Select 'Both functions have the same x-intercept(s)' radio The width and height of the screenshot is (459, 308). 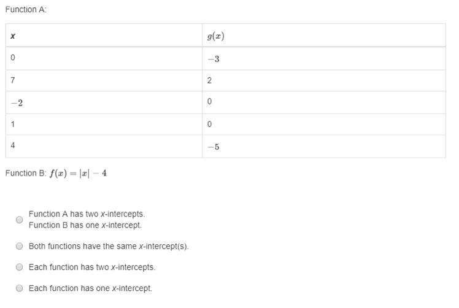click(x=19, y=246)
